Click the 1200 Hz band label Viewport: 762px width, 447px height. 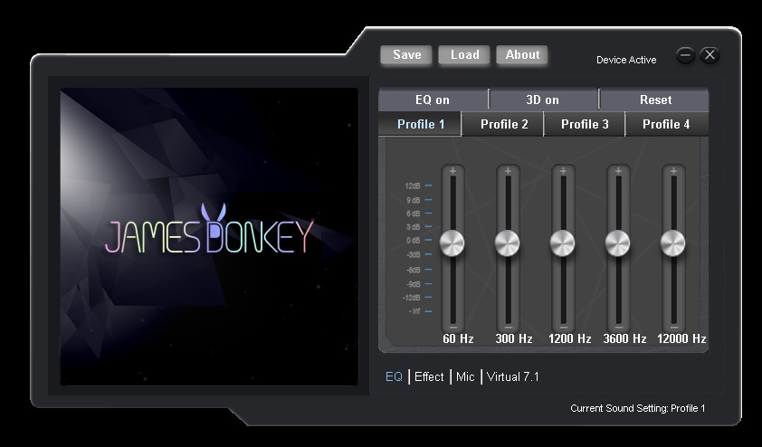(569, 338)
